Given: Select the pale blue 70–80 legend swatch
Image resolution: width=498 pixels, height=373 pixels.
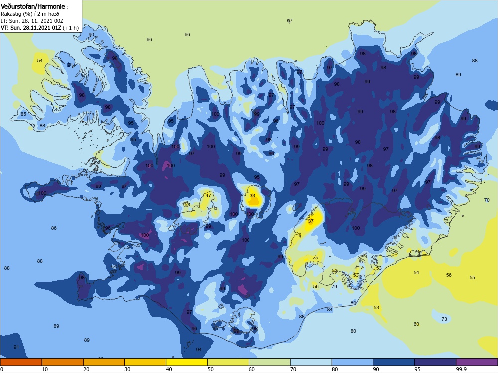Looking at the screenshot, I should pyautogui.click(x=311, y=362).
